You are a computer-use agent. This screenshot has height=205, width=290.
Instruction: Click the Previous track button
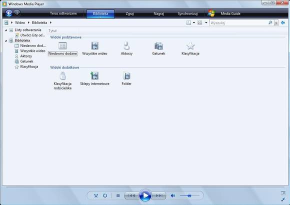[x=131, y=195]
